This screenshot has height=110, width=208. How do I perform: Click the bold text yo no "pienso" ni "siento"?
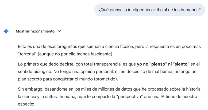pyautogui.click(x=163, y=64)
